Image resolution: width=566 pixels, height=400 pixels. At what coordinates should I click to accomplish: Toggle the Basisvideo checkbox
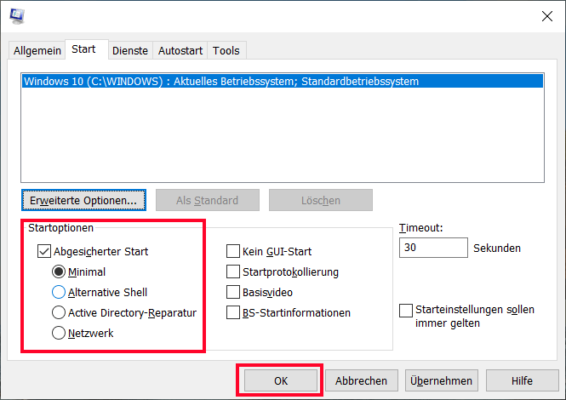point(233,292)
